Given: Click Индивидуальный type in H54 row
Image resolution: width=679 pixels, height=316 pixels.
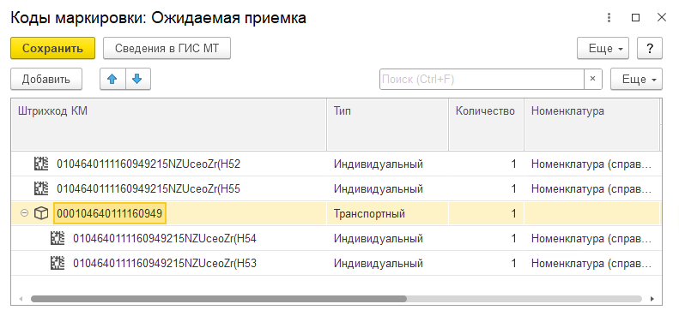Looking at the screenshot, I should click(x=387, y=239).
